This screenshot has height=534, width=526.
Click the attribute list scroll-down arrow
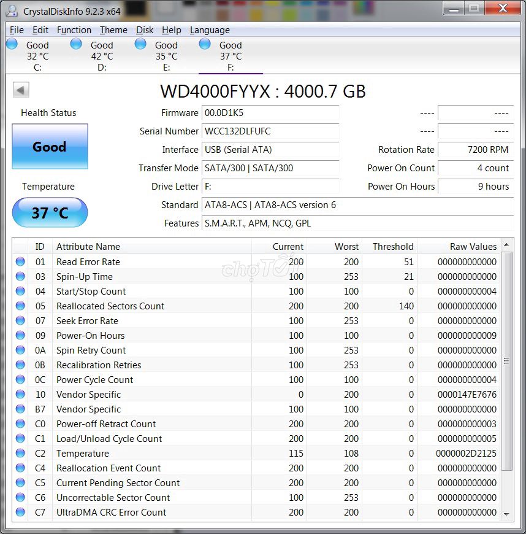pos(506,514)
